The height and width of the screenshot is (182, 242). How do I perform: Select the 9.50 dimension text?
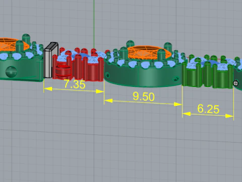144,97
